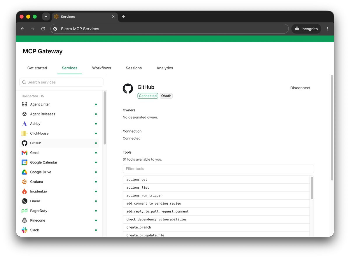Select check_dependency_vulnerabilities tool
Screen dimensions: 350x258
pos(216,220)
